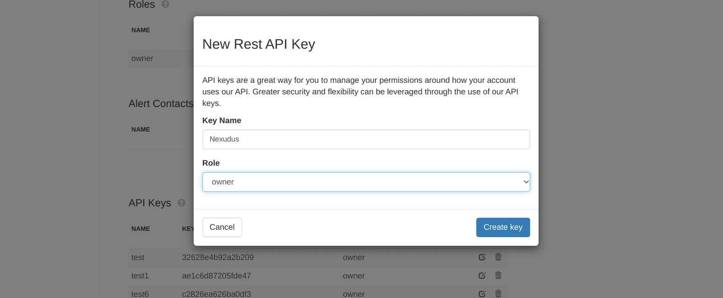Select the key value 32628e4b92a2b209

218,257
